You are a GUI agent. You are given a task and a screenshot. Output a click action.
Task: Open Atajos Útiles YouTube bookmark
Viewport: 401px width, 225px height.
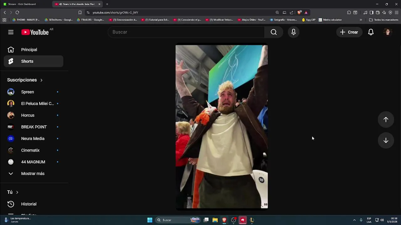252,20
